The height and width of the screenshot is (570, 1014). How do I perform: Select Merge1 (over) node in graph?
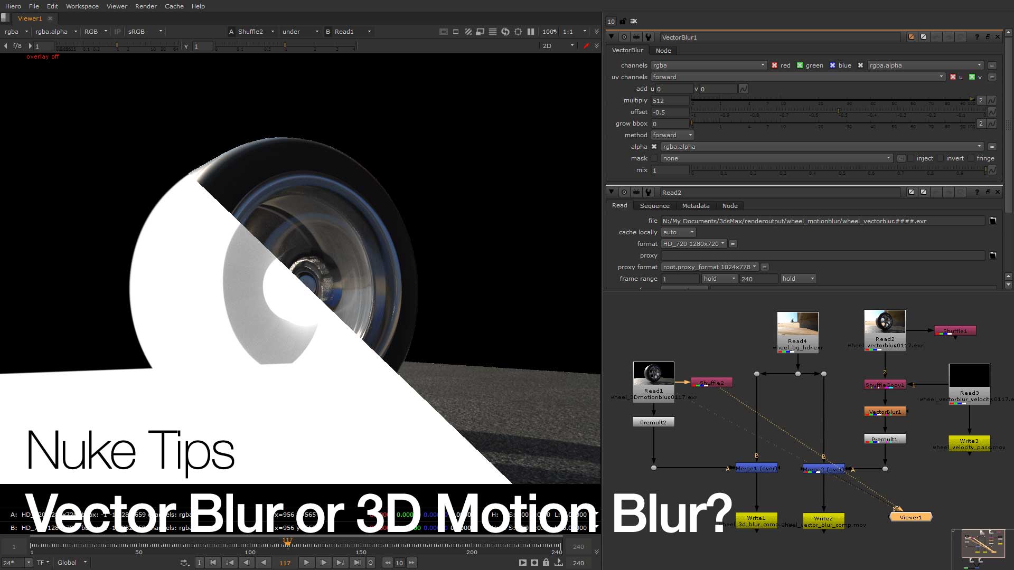tap(756, 468)
